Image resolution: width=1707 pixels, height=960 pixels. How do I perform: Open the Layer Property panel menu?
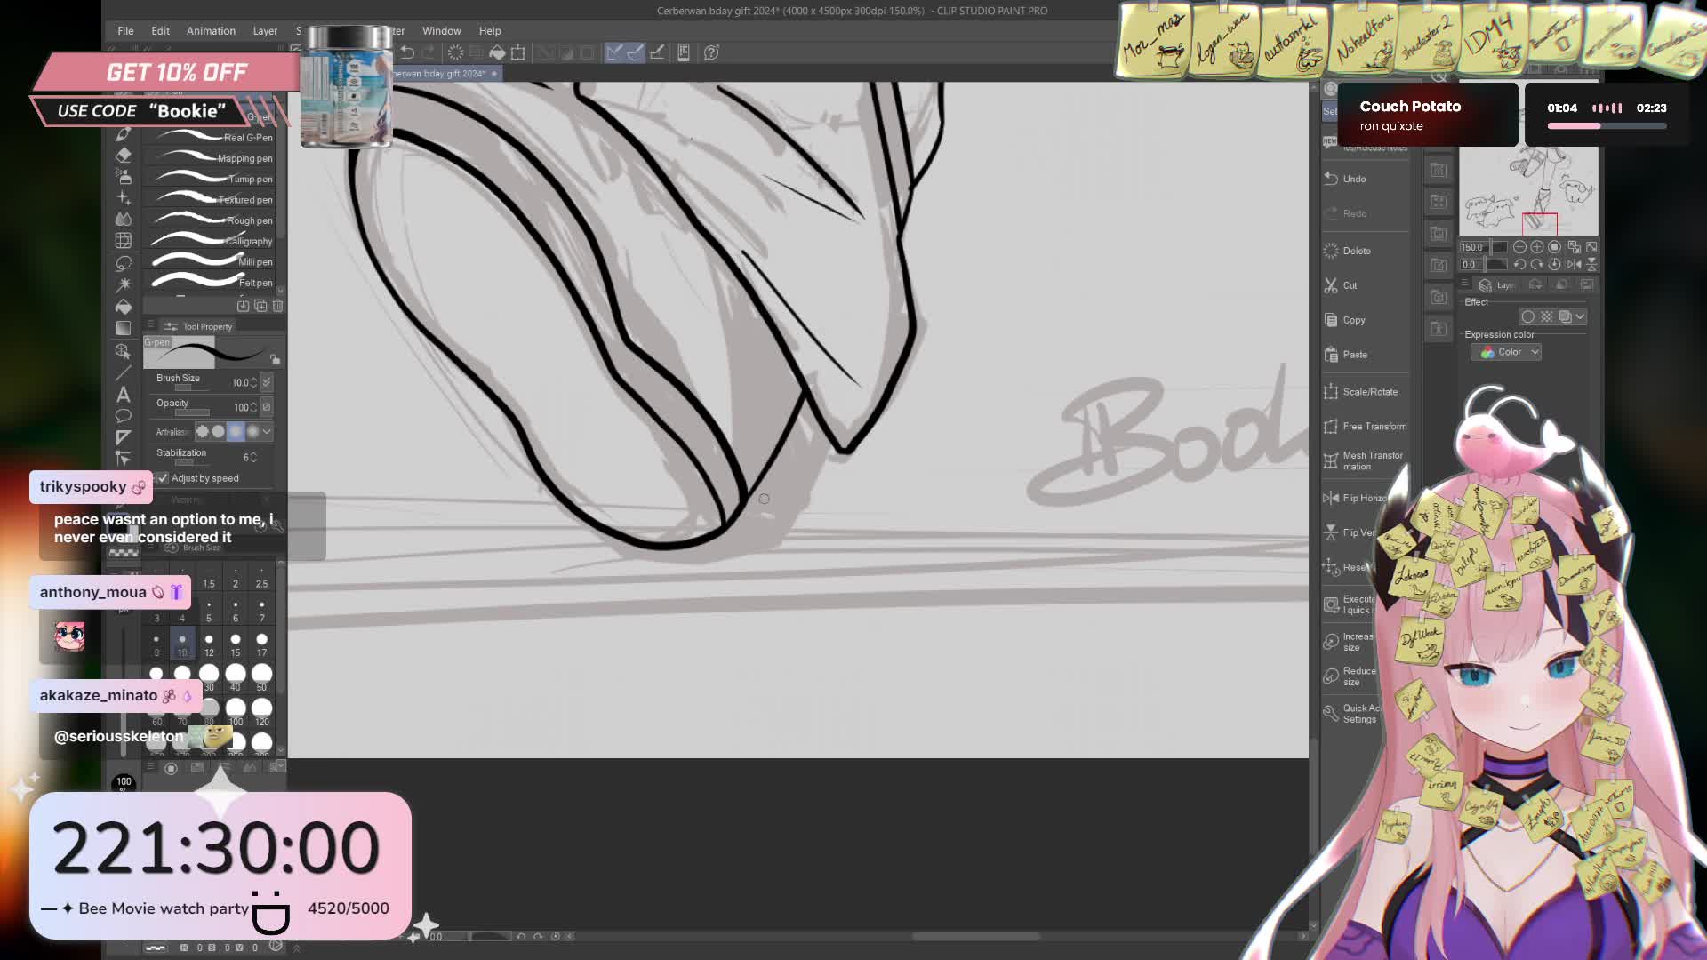1465,284
